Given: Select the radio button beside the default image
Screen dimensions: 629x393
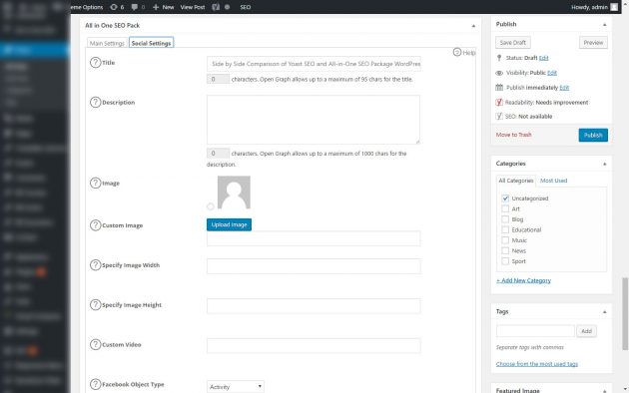Looking at the screenshot, I should click(x=211, y=206).
